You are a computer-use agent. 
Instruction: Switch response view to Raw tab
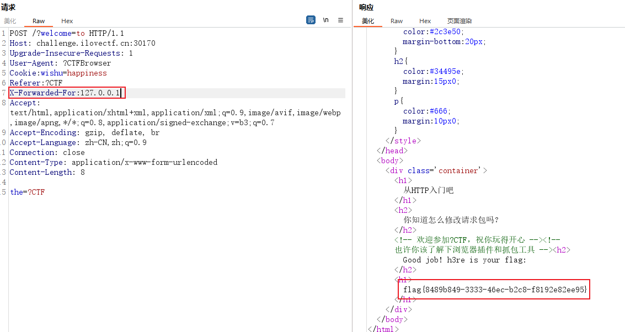click(397, 21)
